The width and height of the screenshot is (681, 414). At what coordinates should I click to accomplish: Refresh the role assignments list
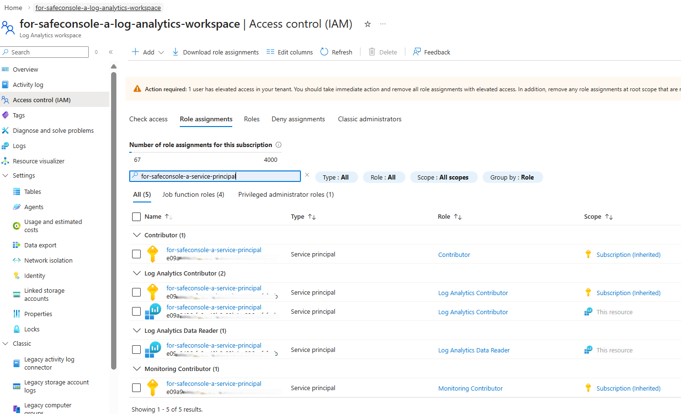[x=336, y=52]
